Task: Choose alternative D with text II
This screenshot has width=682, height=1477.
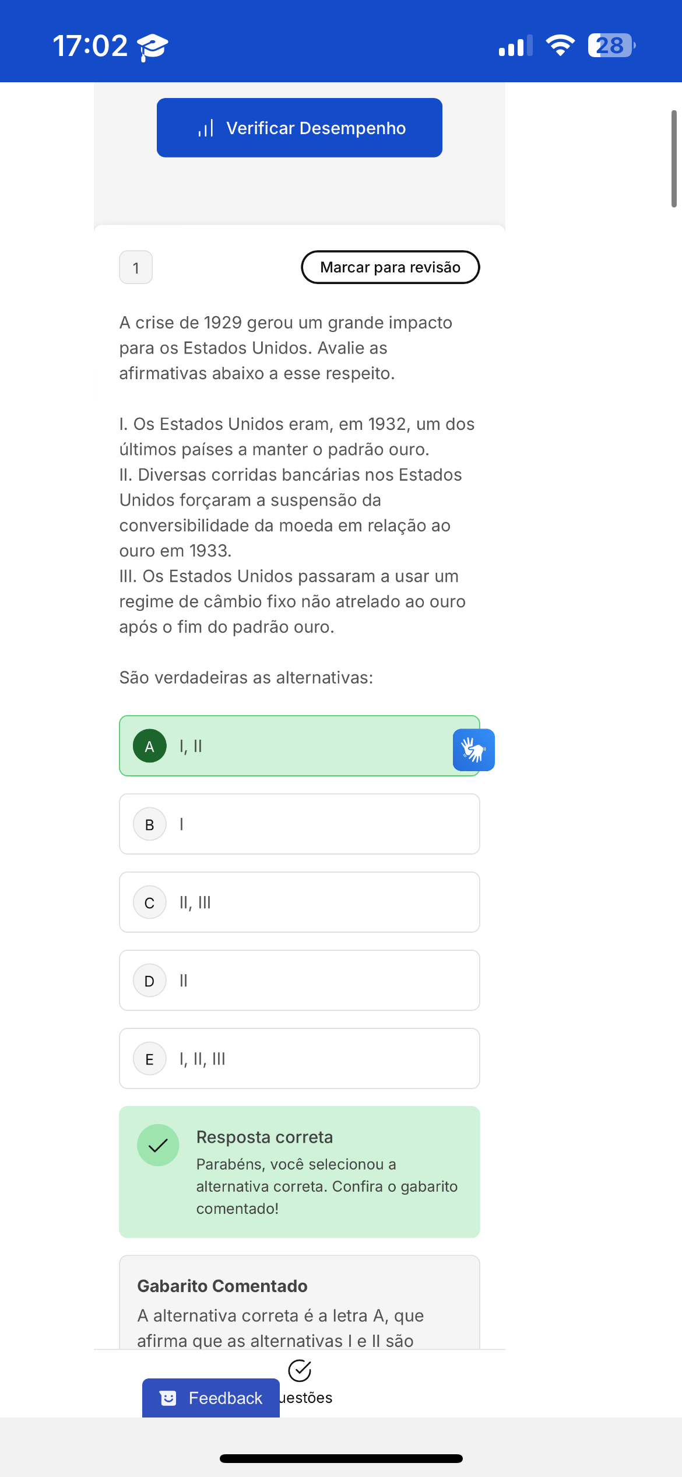Action: (300, 981)
